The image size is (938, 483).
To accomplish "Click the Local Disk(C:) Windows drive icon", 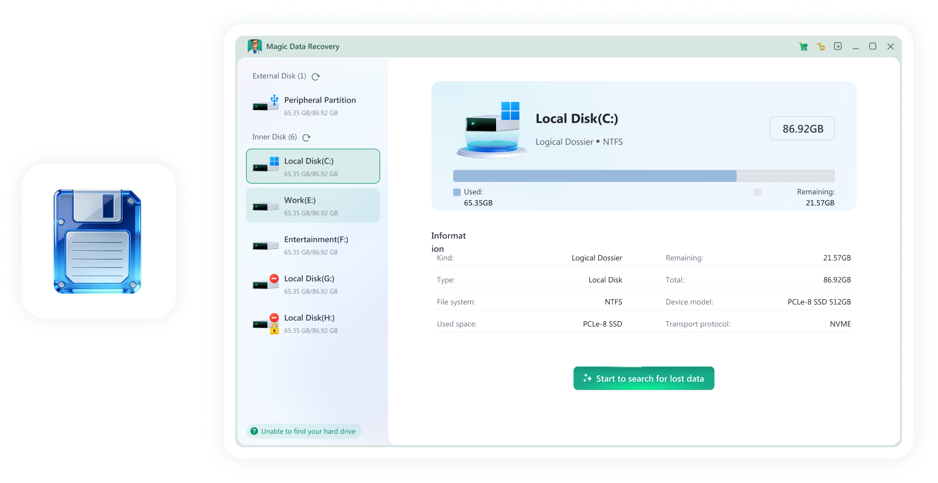I will pos(266,164).
